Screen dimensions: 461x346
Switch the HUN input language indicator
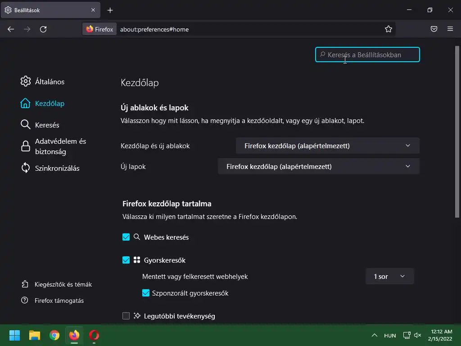click(390, 335)
